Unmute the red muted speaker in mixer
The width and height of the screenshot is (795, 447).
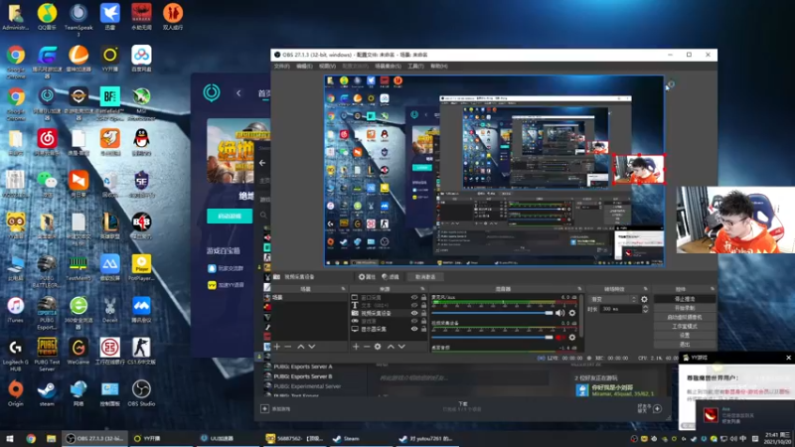(559, 338)
